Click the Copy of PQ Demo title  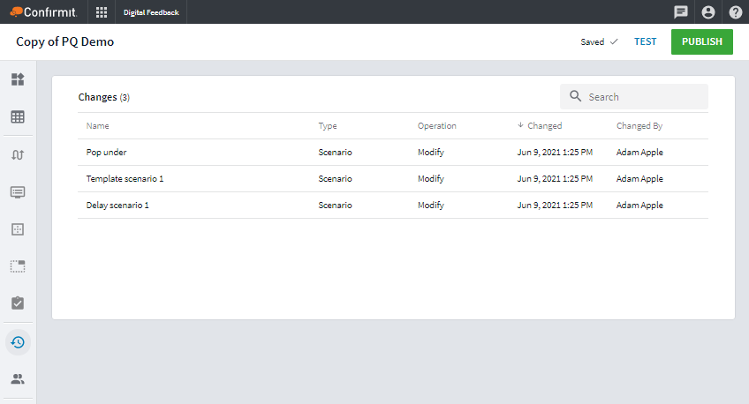65,41
